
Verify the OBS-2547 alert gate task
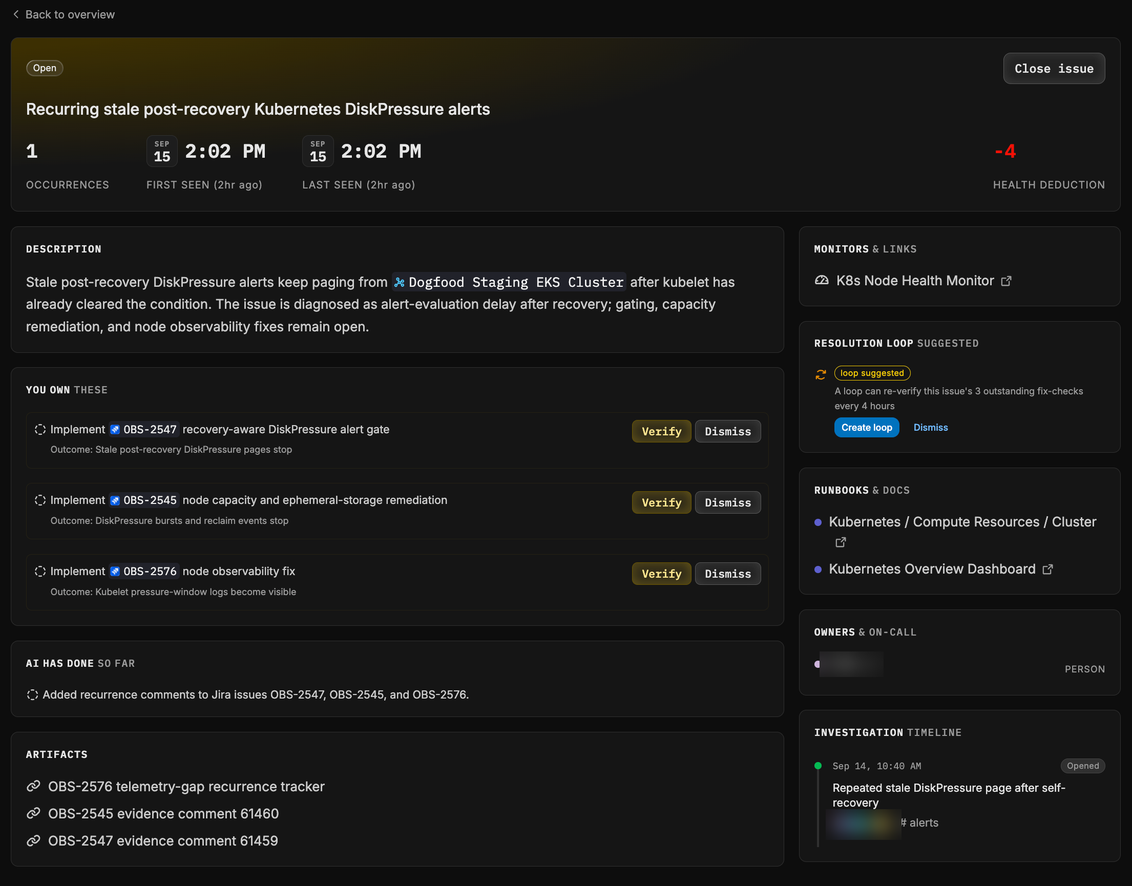[x=661, y=431]
